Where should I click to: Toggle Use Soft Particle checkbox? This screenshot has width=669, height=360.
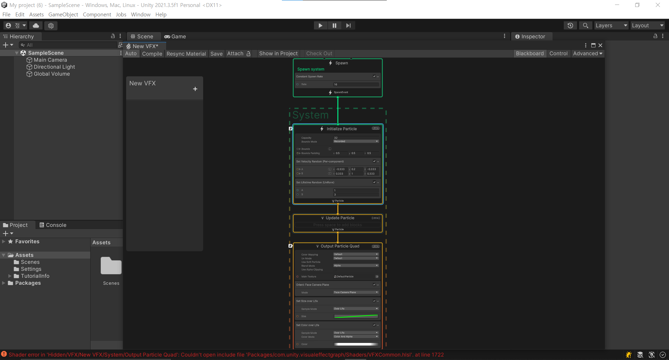pyautogui.click(x=334, y=262)
